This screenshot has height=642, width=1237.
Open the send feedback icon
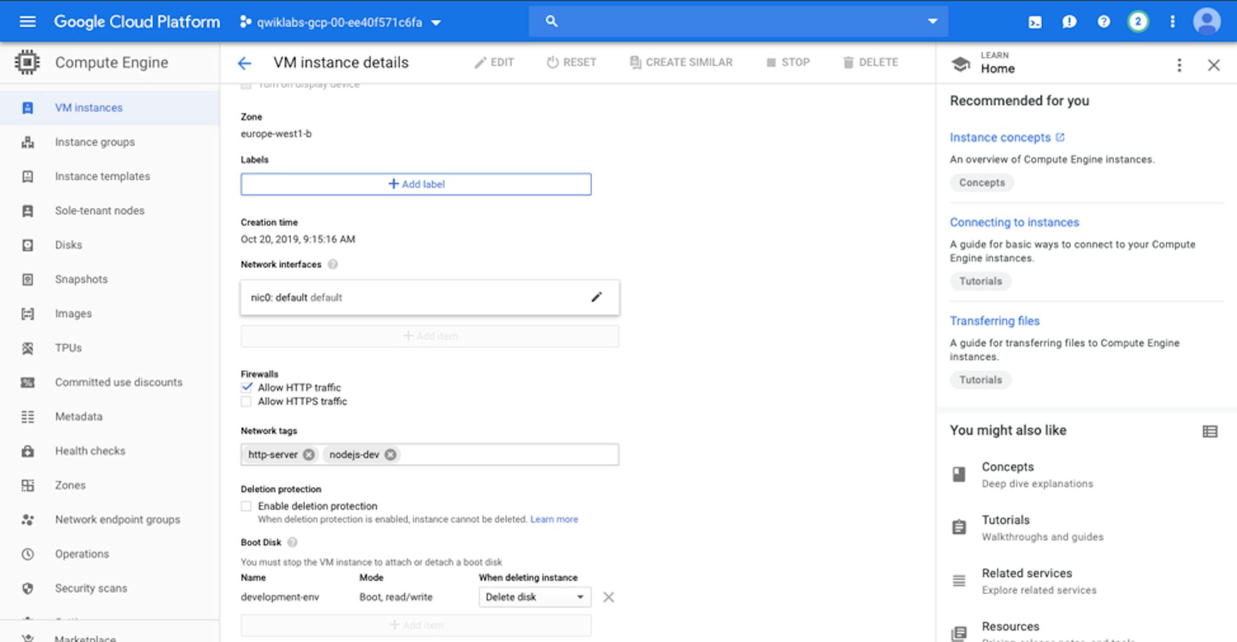1069,22
